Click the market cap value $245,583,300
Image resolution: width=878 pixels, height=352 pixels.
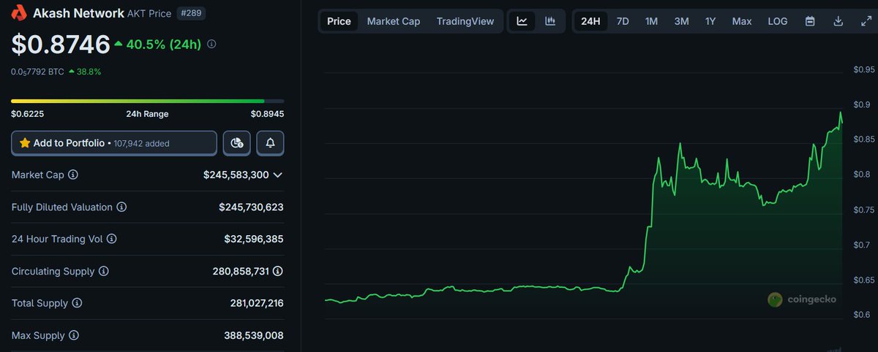pos(236,175)
